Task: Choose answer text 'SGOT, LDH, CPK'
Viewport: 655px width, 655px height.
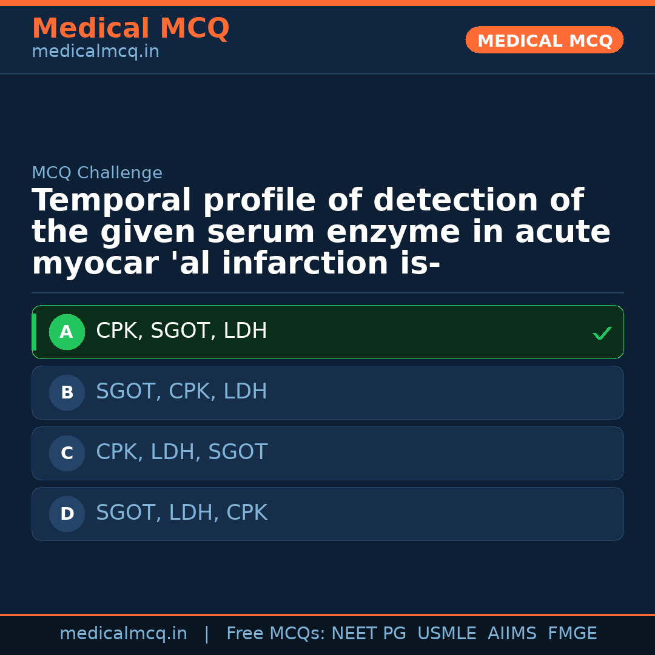Action: (x=181, y=513)
